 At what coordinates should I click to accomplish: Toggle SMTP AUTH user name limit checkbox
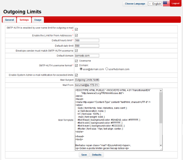coord(76,29)
